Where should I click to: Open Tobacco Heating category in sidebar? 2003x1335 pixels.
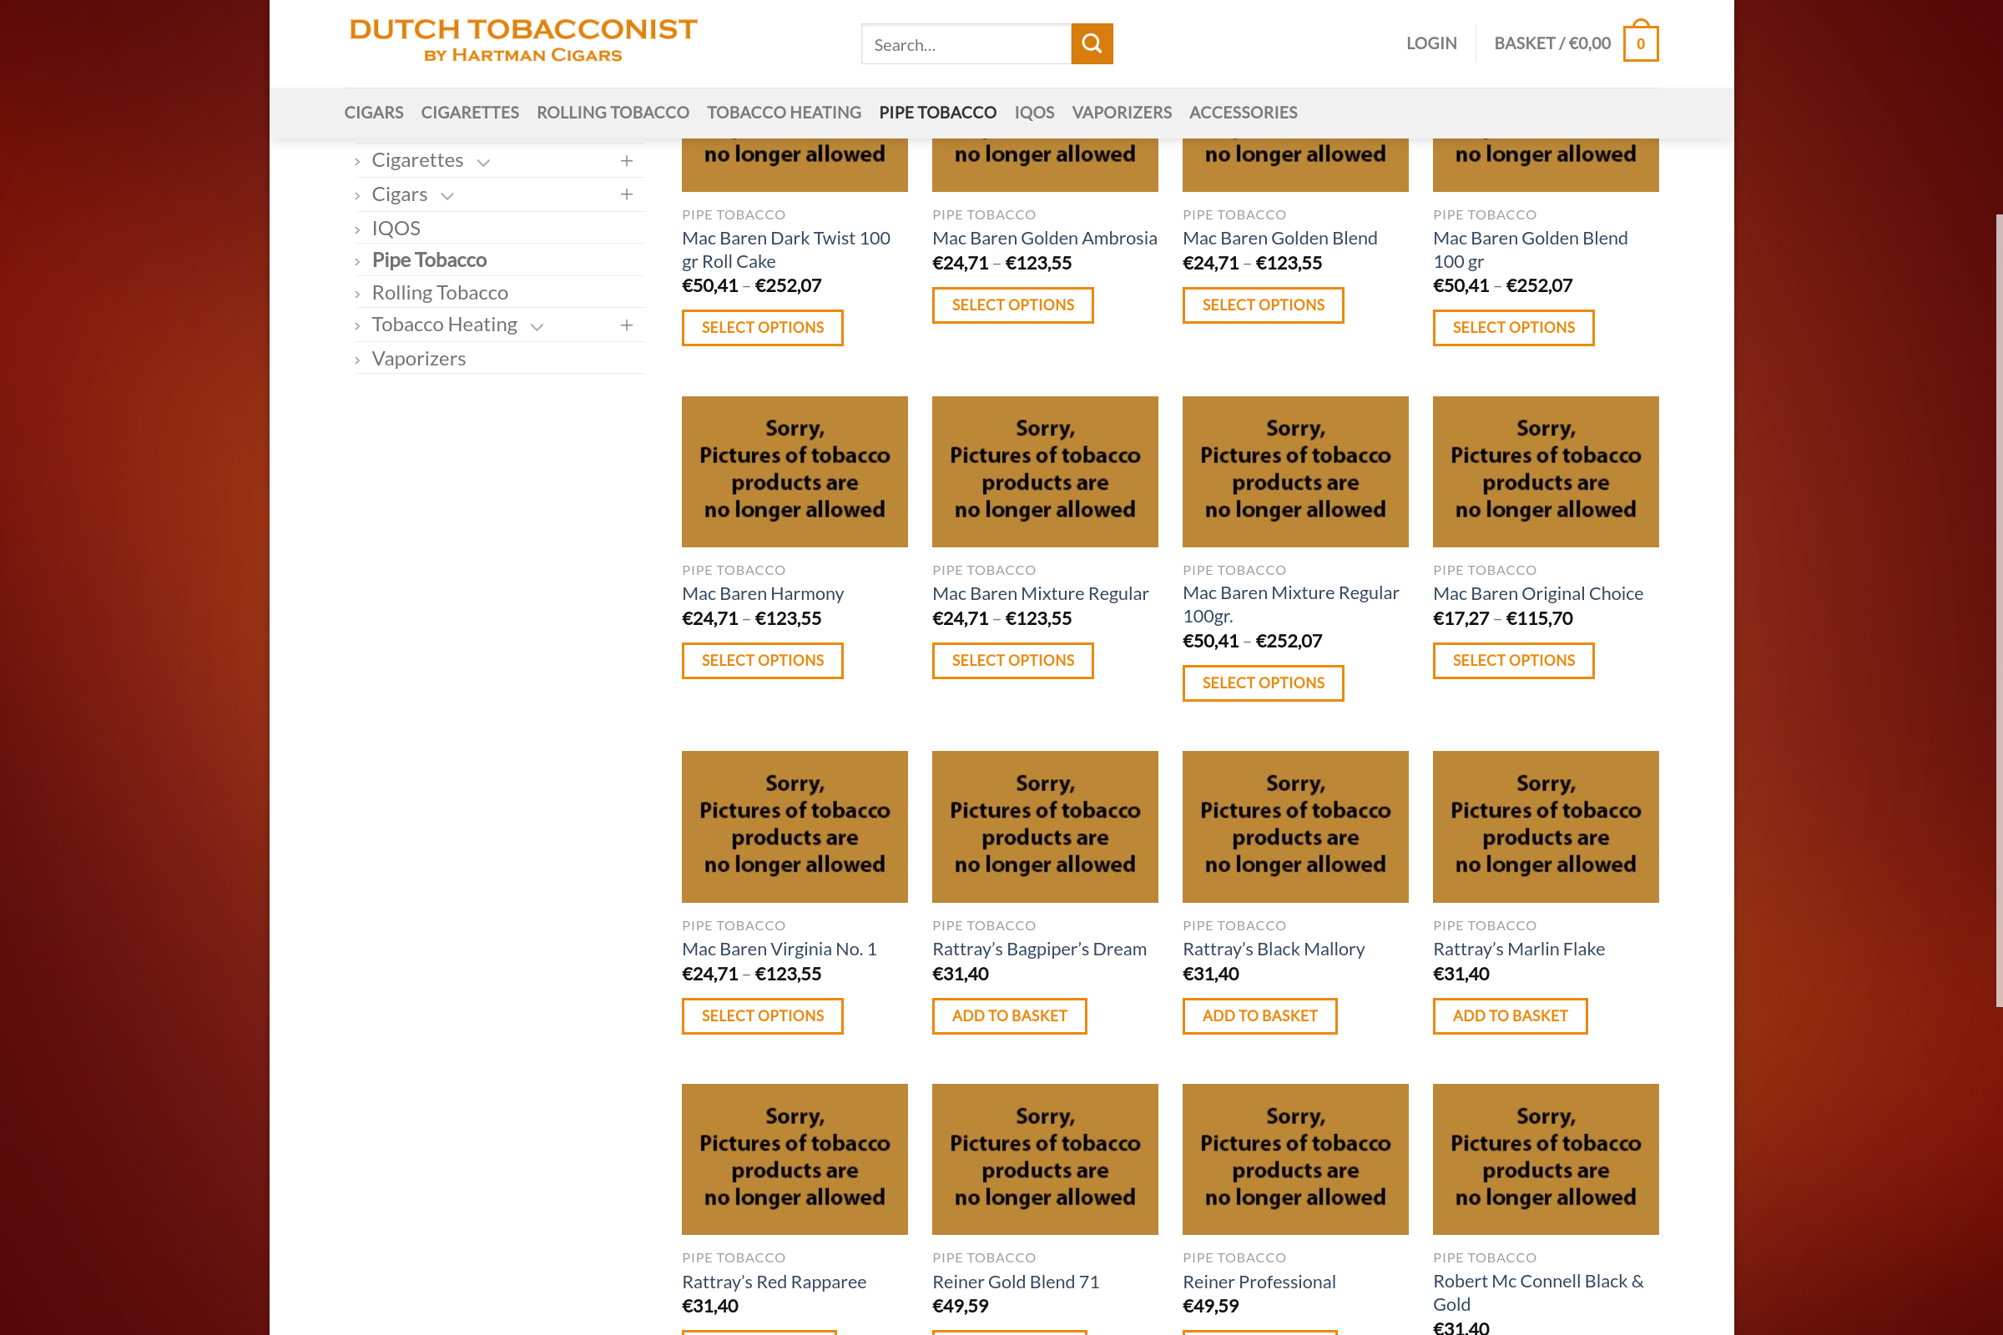[445, 325]
